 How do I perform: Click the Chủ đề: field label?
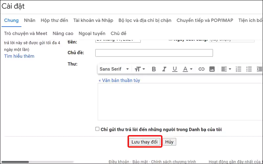76,52
